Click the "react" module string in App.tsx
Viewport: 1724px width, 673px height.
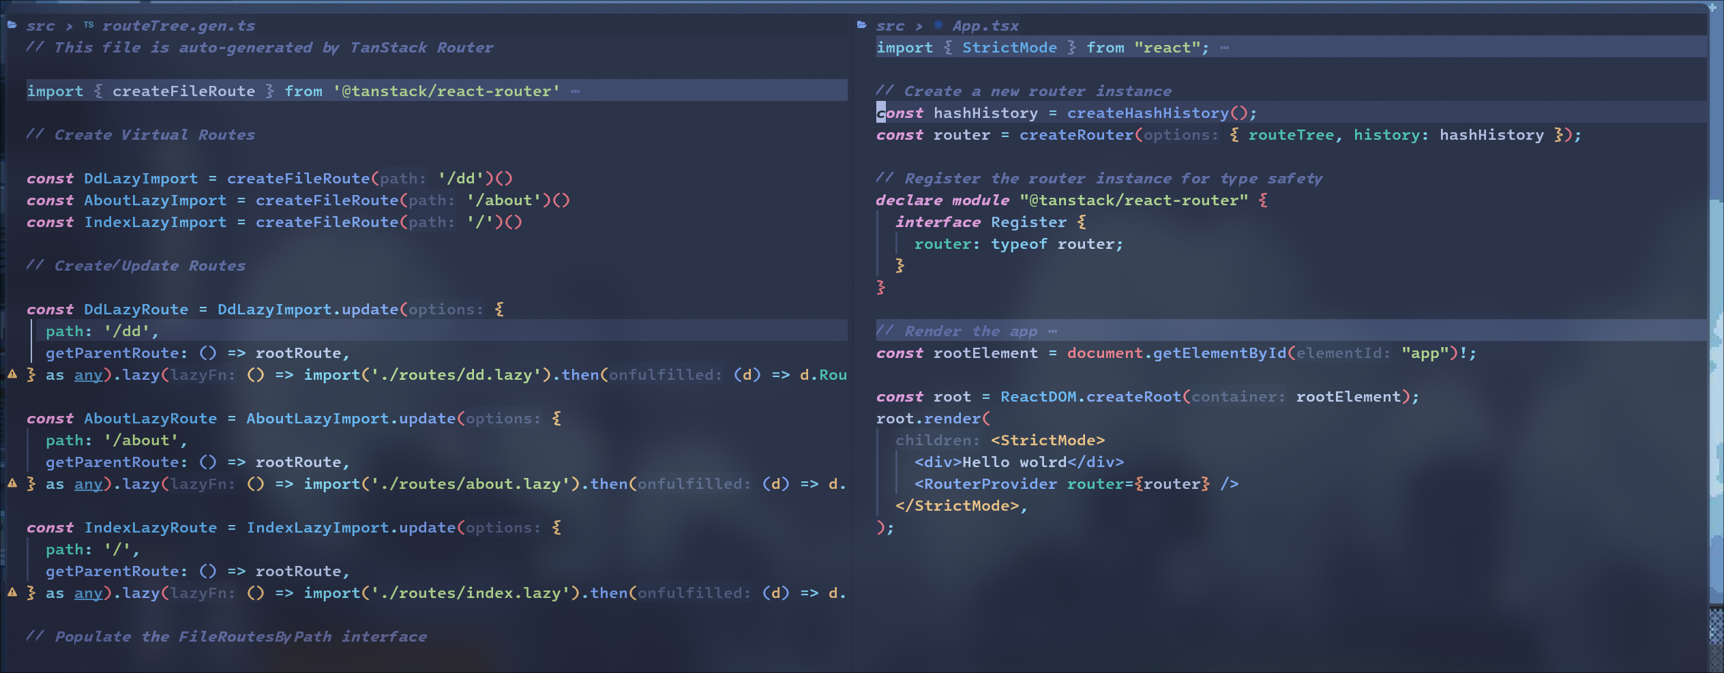[x=1166, y=48]
